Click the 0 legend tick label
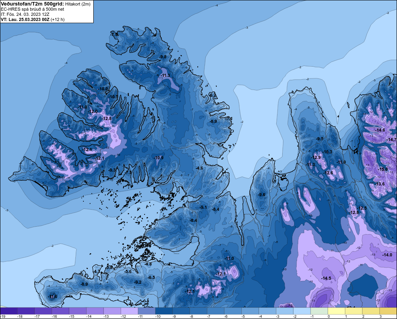The width and height of the screenshot is (397, 319). click(x=329, y=317)
